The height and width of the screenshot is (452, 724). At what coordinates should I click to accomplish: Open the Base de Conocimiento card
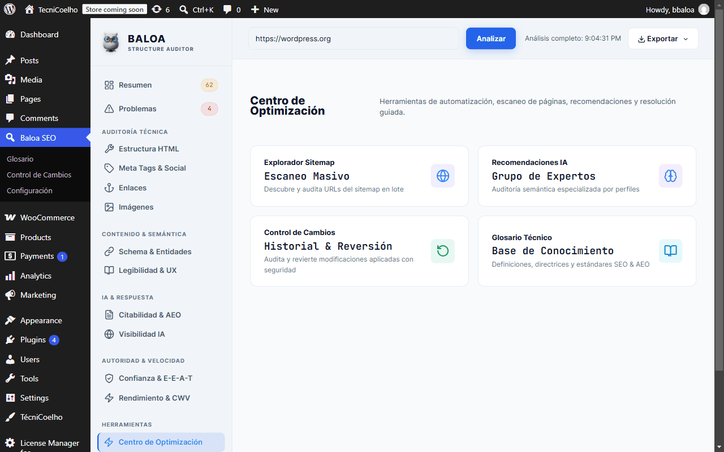(x=587, y=251)
